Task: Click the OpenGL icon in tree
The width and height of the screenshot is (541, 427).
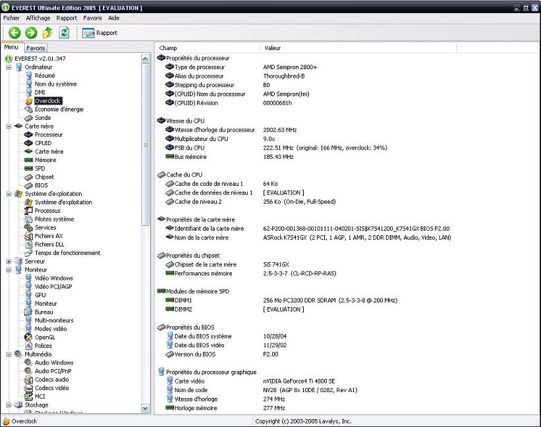Action: [x=28, y=337]
